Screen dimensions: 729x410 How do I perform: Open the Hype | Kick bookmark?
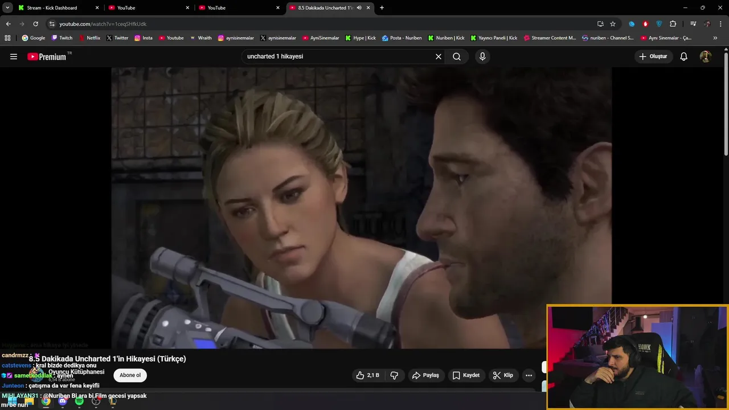tap(361, 38)
